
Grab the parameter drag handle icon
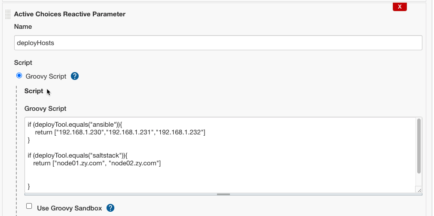pos(8,14)
